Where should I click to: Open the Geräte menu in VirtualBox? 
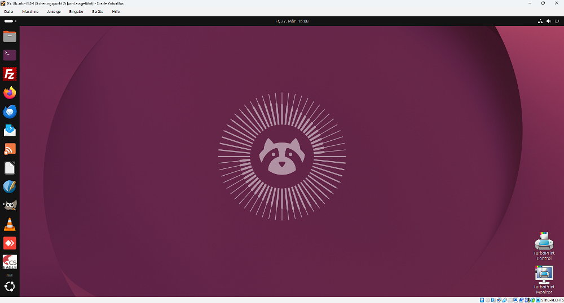97,11
